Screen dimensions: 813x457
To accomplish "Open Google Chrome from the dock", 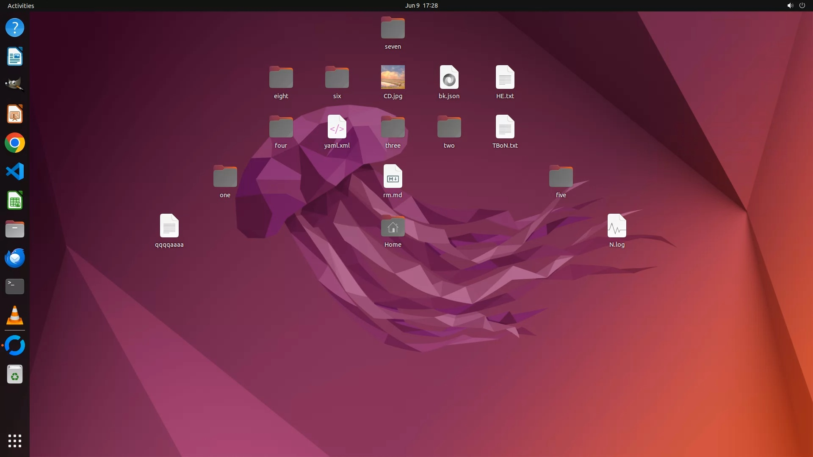I will click(15, 143).
